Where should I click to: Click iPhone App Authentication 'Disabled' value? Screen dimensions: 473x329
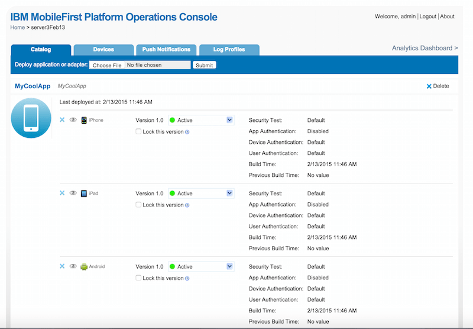318,131
